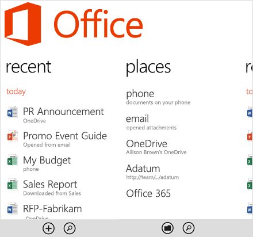Screen dimensions: 253x237
Task: Switch to the recent pivot header
Action: [29, 67]
